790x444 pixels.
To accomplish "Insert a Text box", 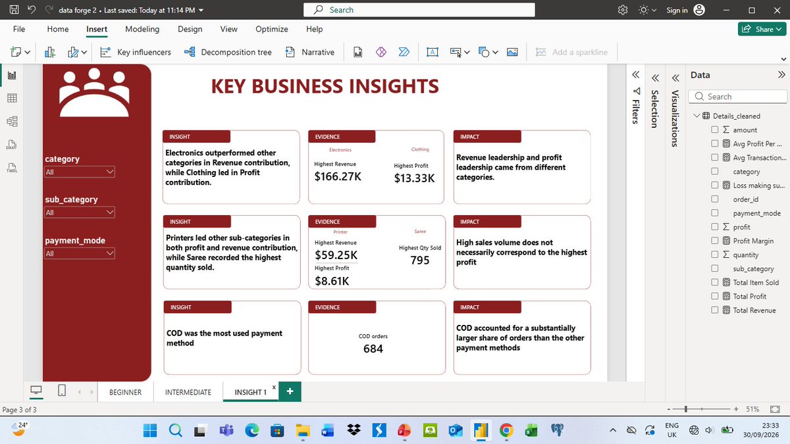I will (433, 52).
